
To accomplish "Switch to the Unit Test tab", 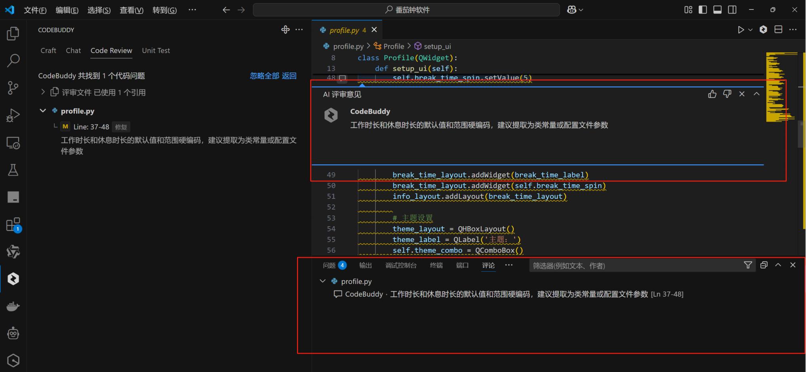I will [156, 50].
